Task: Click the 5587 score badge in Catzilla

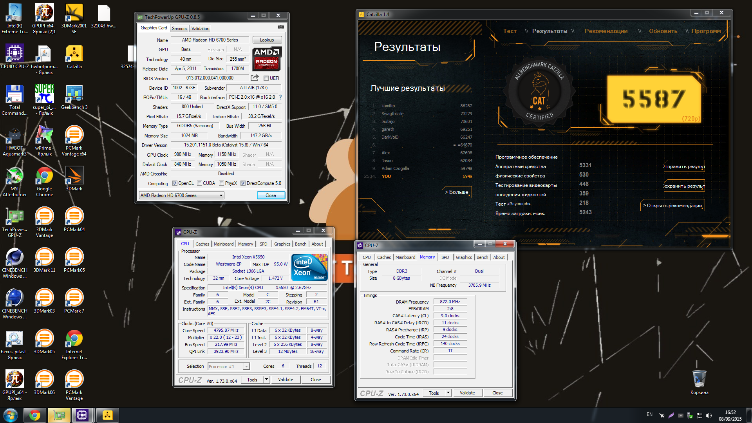Action: click(x=654, y=99)
